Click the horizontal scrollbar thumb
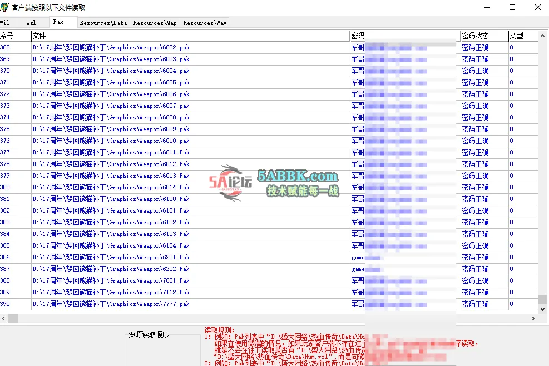This screenshot has width=549, height=366. click(x=13, y=318)
